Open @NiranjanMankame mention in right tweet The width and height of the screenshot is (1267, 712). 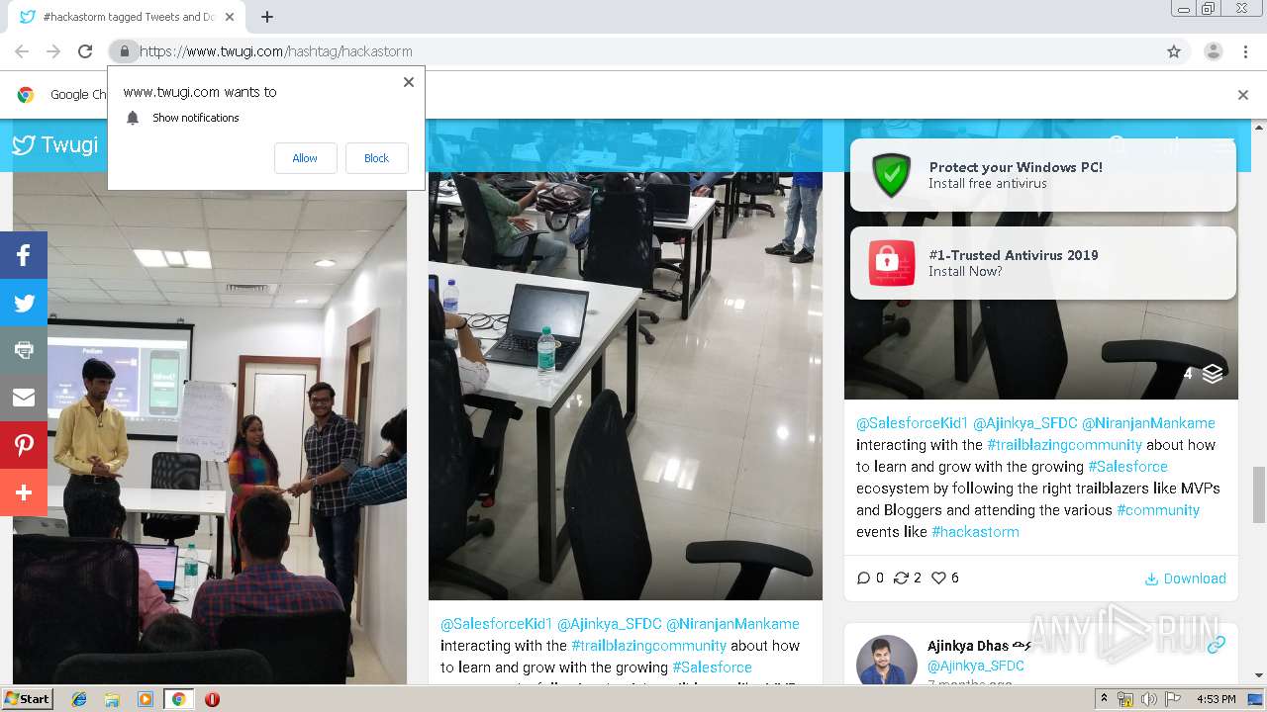point(1148,423)
